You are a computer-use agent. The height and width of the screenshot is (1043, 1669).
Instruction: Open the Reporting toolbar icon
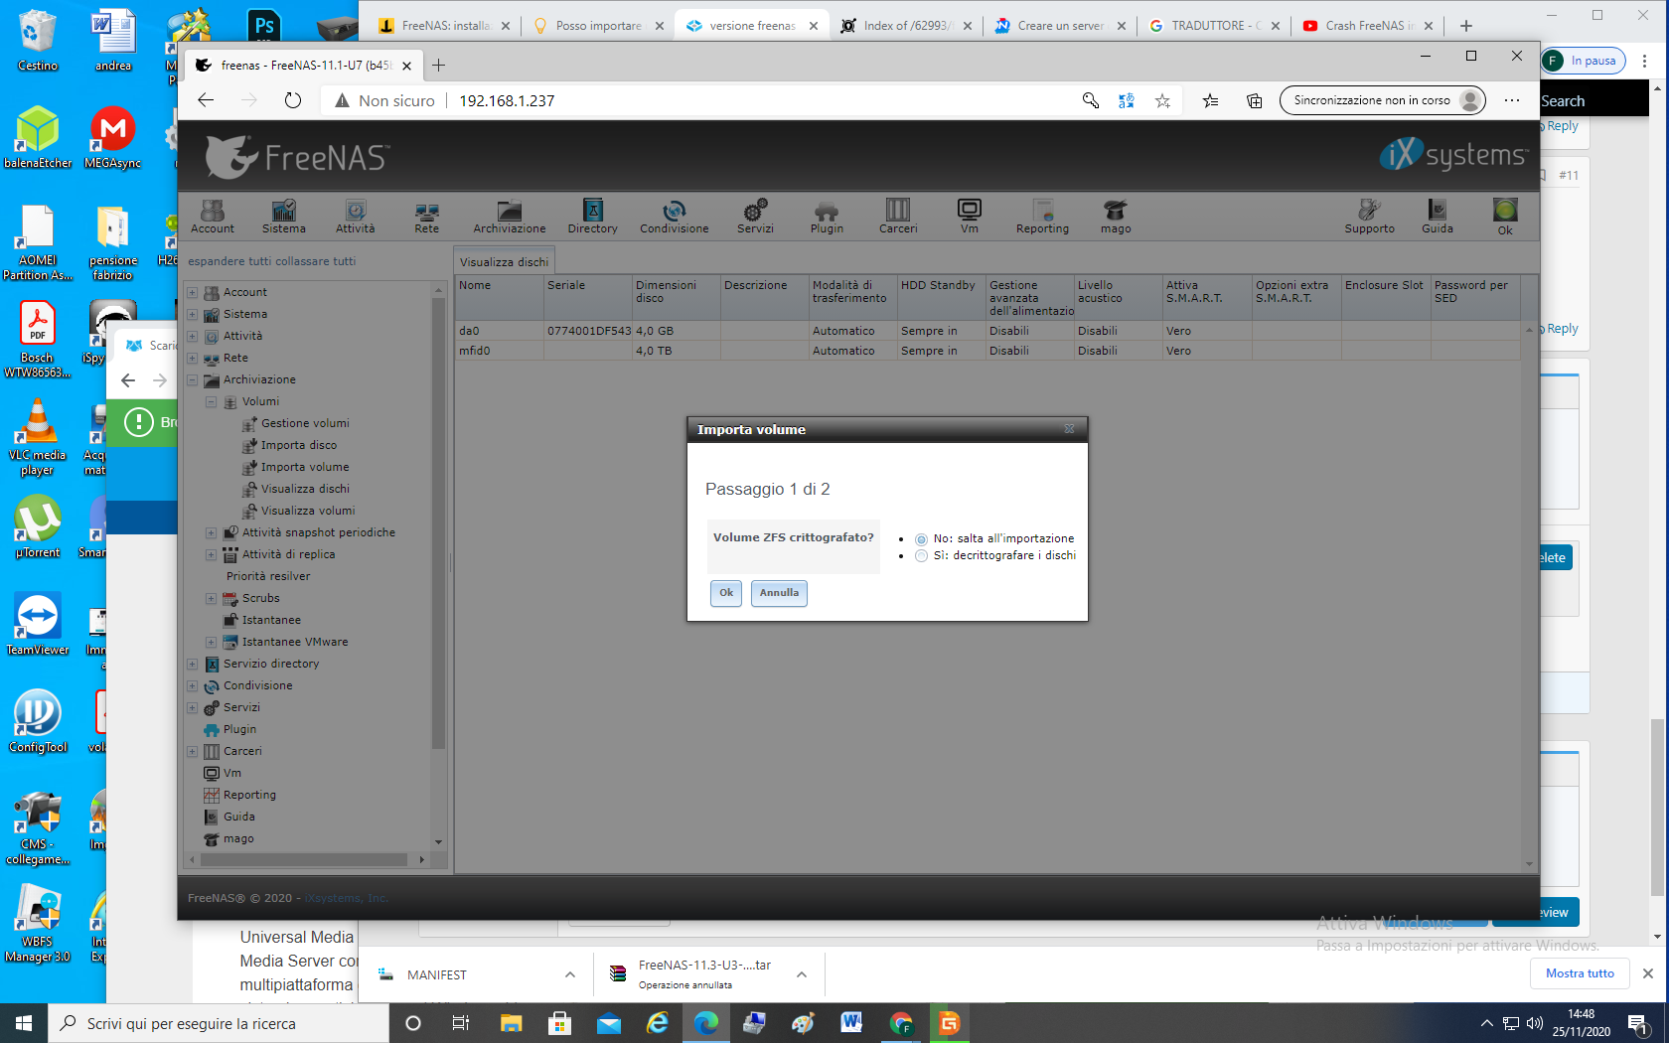coord(1042,216)
